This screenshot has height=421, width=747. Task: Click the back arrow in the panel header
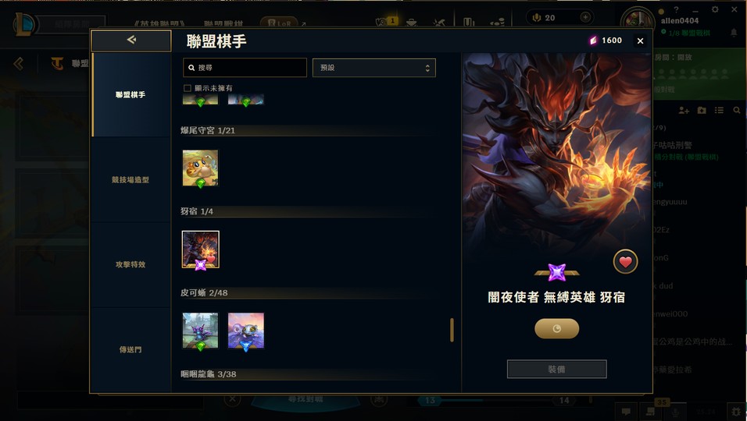click(131, 41)
